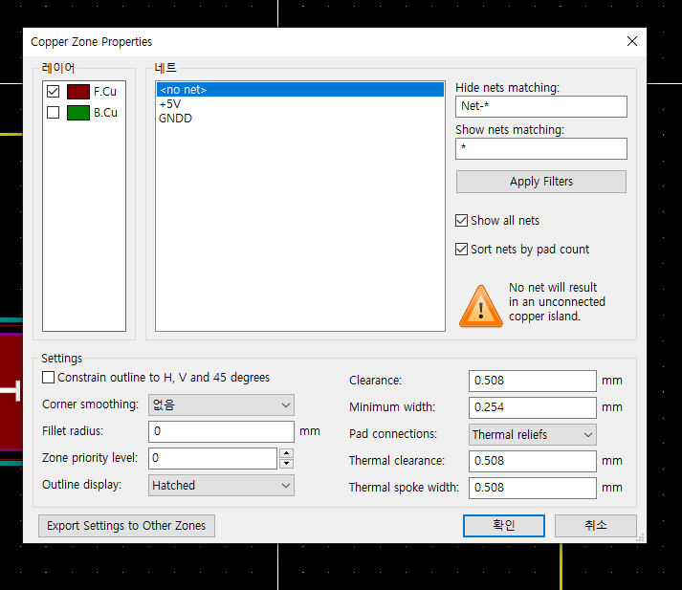Select the GNDD net

coord(300,119)
